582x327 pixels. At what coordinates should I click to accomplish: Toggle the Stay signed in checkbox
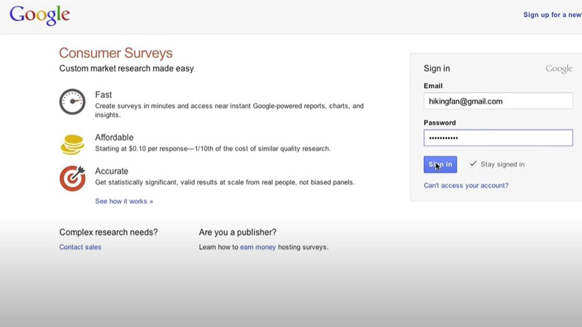(473, 164)
